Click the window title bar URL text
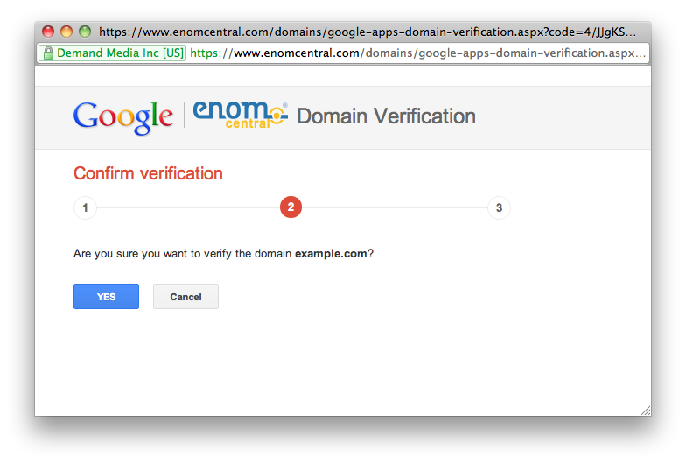This screenshot has width=686, height=464. (367, 32)
